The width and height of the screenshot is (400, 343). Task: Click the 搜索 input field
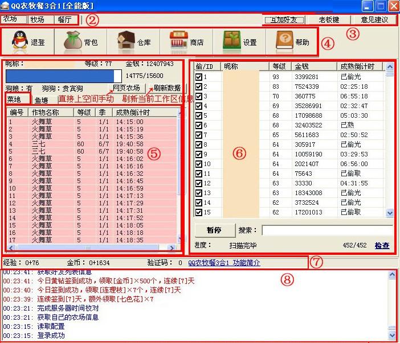pos(328,230)
